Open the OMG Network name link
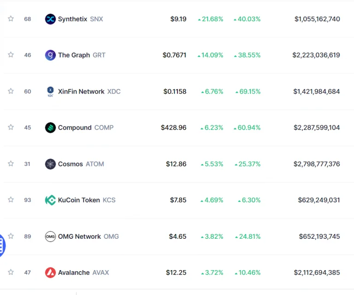354x295 pixels. (79, 236)
